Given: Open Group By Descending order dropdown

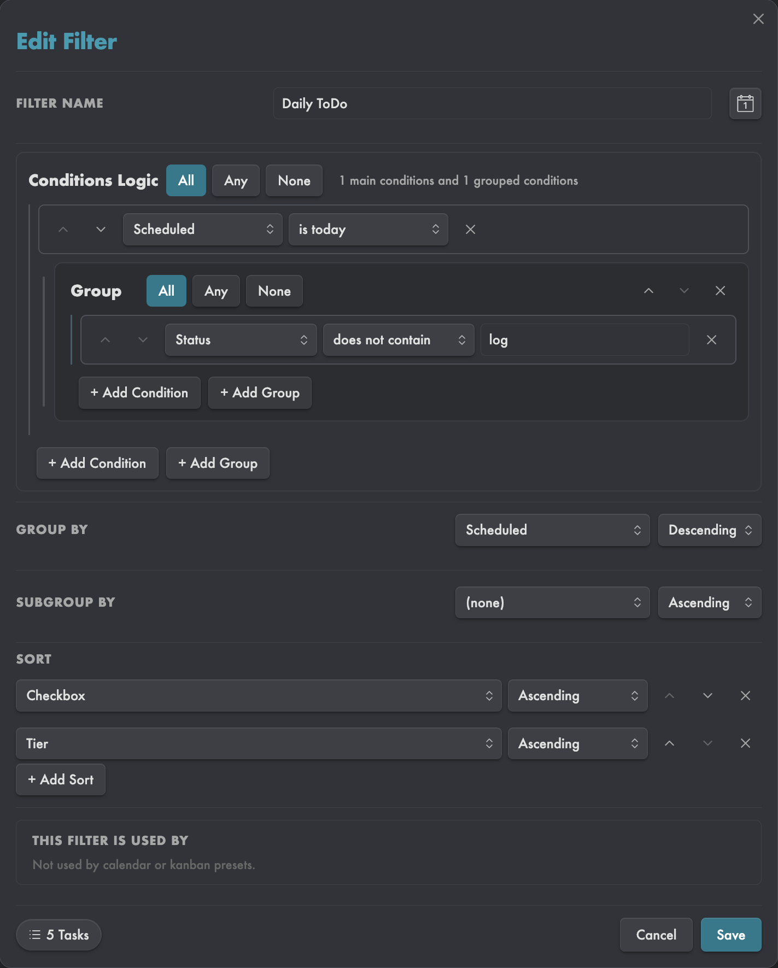Looking at the screenshot, I should tap(710, 530).
